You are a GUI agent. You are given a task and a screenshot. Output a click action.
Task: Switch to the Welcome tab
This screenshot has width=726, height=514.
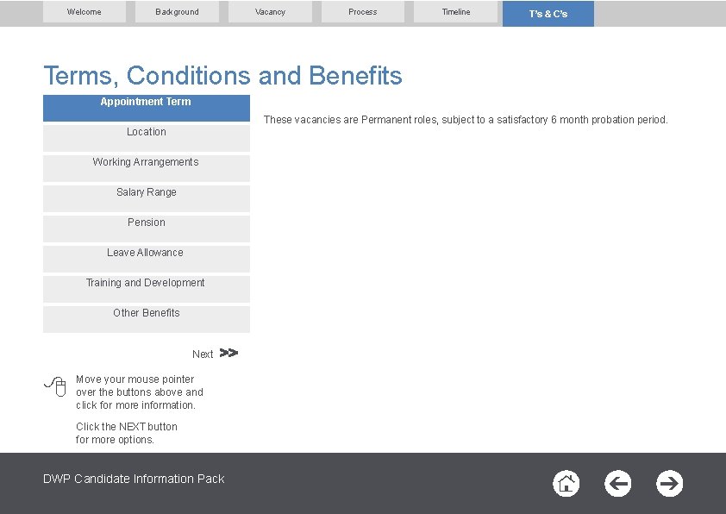(x=84, y=12)
